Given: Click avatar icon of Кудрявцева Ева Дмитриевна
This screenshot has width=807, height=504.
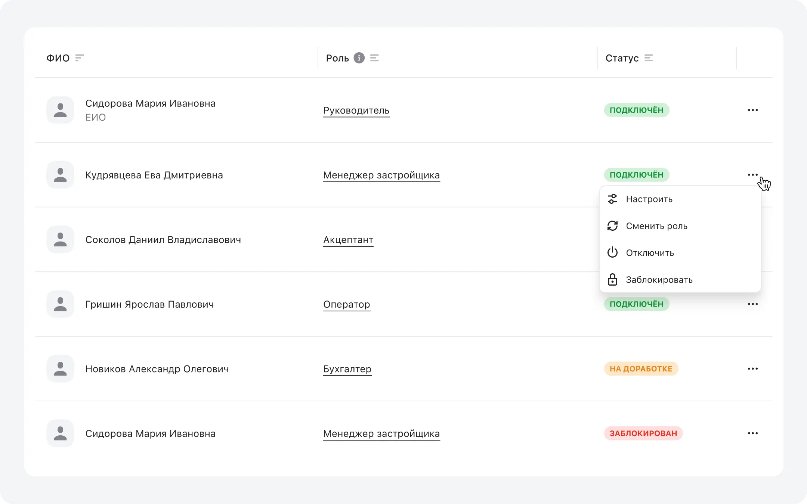Looking at the screenshot, I should [x=60, y=175].
